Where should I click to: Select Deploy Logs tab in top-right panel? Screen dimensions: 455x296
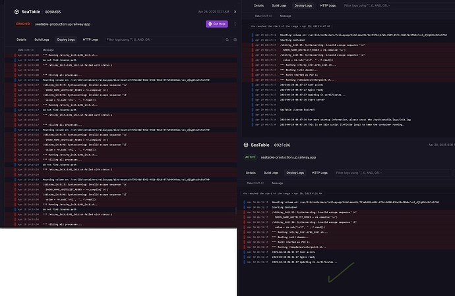(303, 5)
